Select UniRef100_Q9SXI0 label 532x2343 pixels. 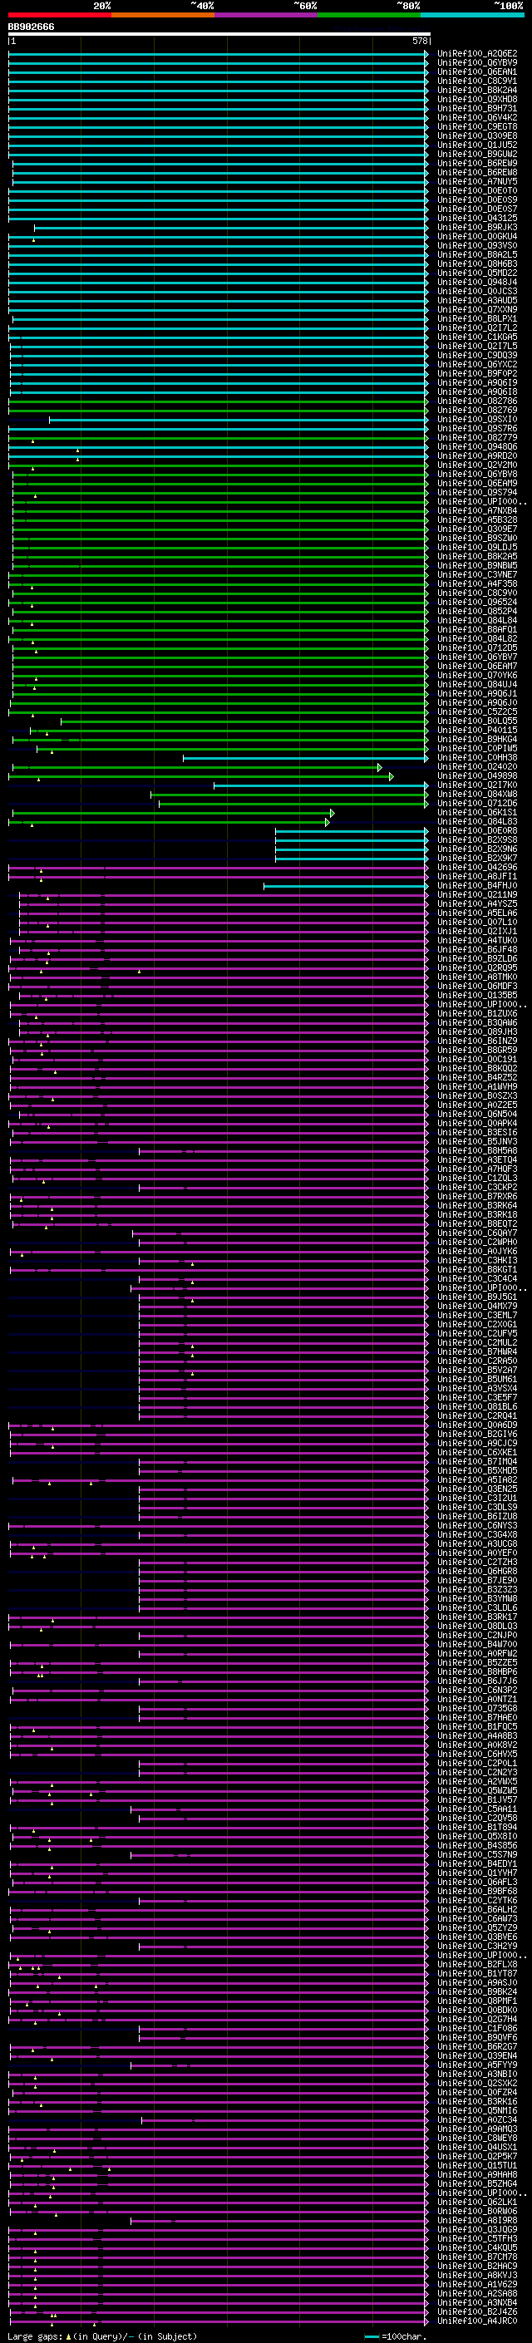tap(477, 419)
